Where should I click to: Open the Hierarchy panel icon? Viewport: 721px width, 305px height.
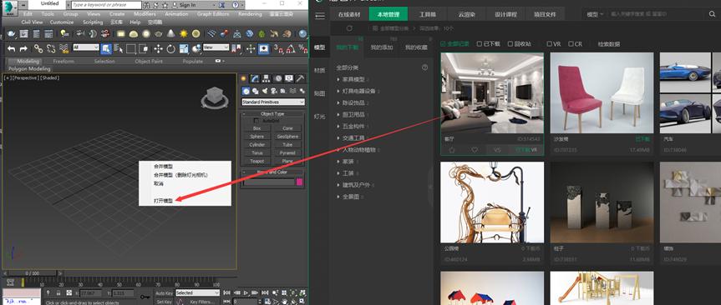pos(267,79)
